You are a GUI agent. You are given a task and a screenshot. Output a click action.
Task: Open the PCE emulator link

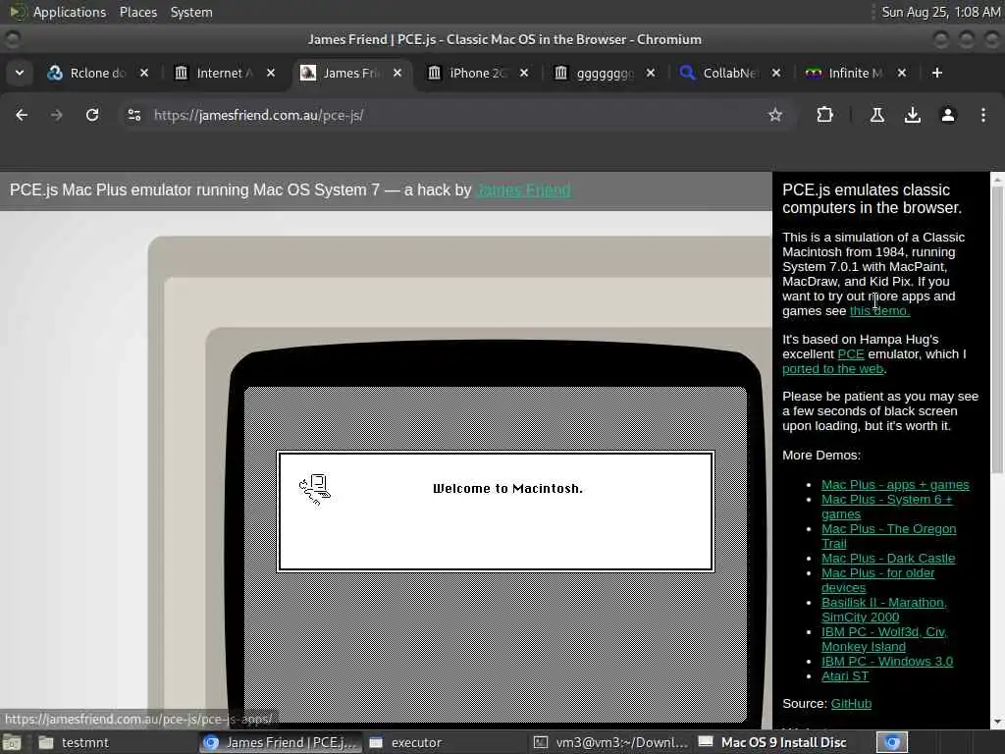(851, 353)
